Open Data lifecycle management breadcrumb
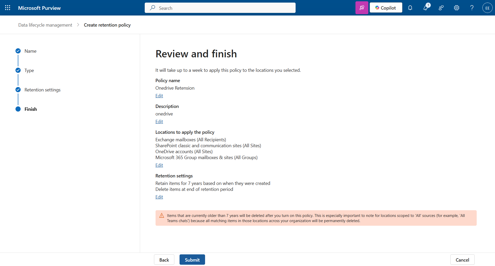 pos(45,25)
